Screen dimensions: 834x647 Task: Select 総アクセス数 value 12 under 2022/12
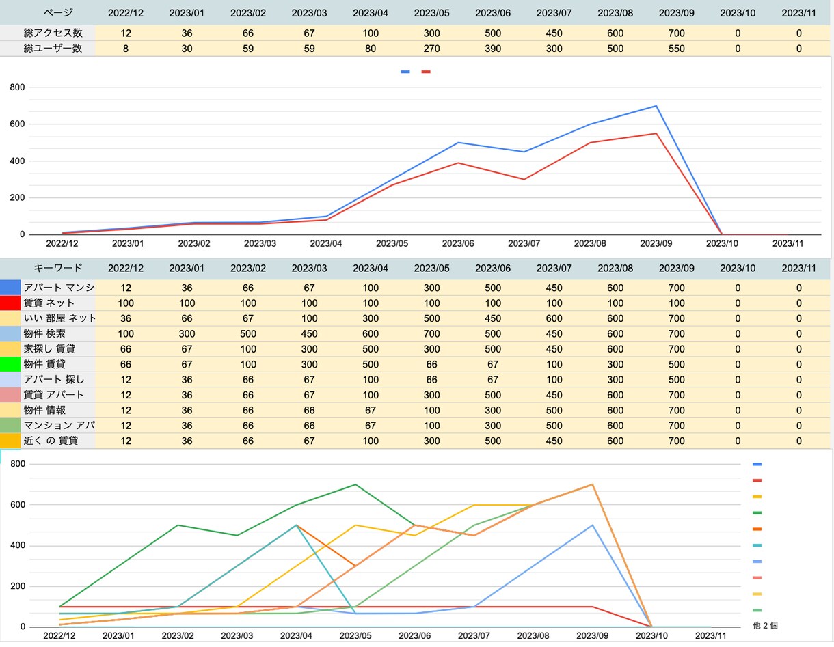(126, 33)
